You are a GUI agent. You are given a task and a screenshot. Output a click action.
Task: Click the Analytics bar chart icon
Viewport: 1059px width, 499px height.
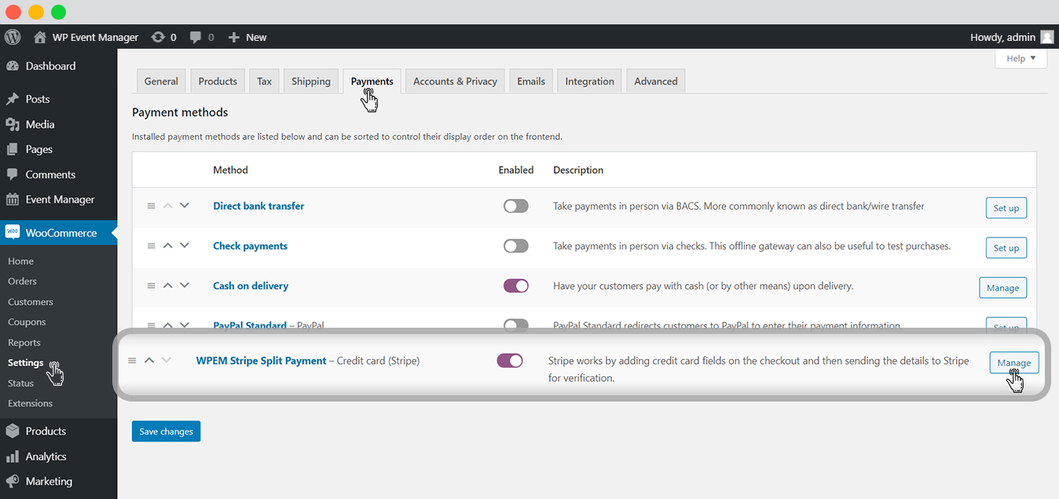[x=12, y=457]
